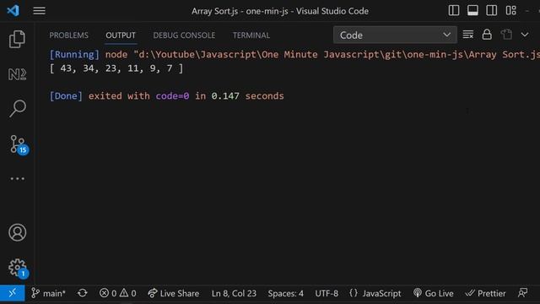The image size is (540, 304).
Task: Switch to the TERMINAL tab
Action: [x=251, y=35]
